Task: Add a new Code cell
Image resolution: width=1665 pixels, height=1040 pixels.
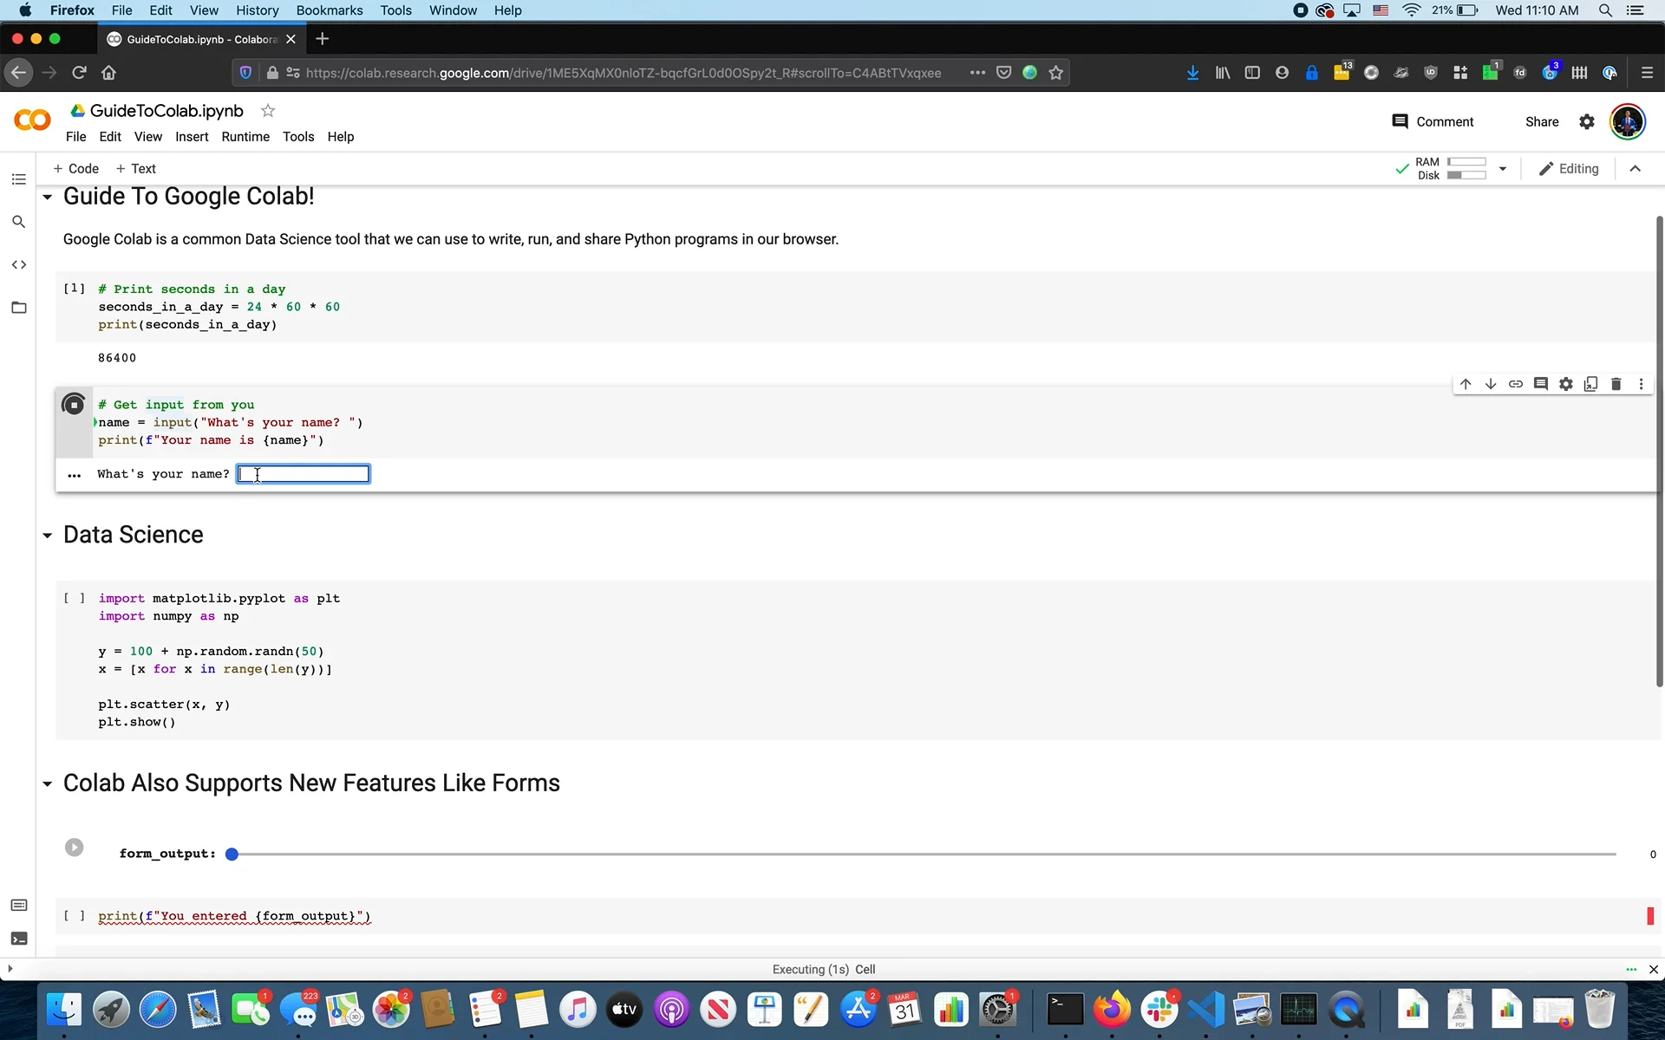Action: 76,168
